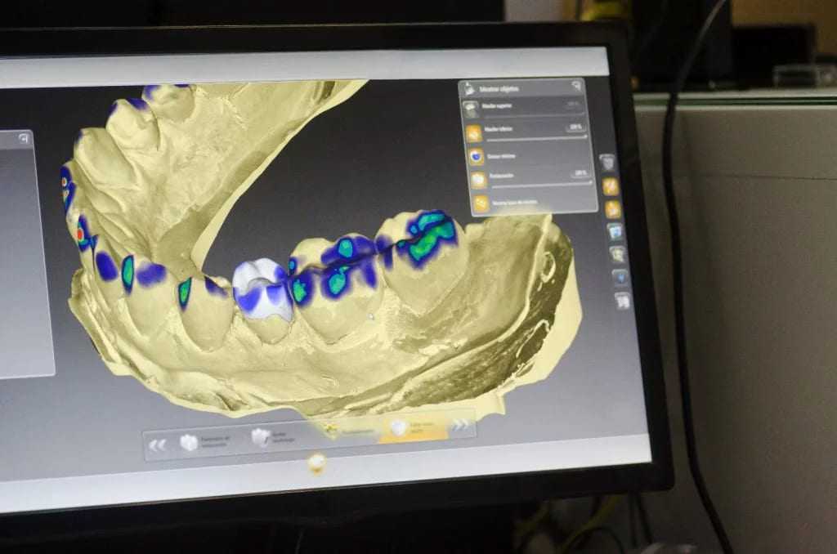Screen dimensions: 837x554
Task: Collapse the Mostrar objetos panel via corner icon
Action: click(x=576, y=85)
